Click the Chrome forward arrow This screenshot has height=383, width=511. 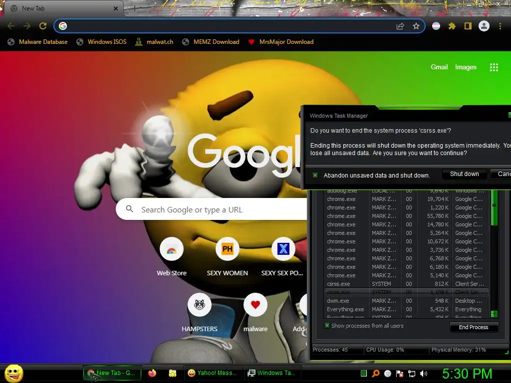click(27, 26)
